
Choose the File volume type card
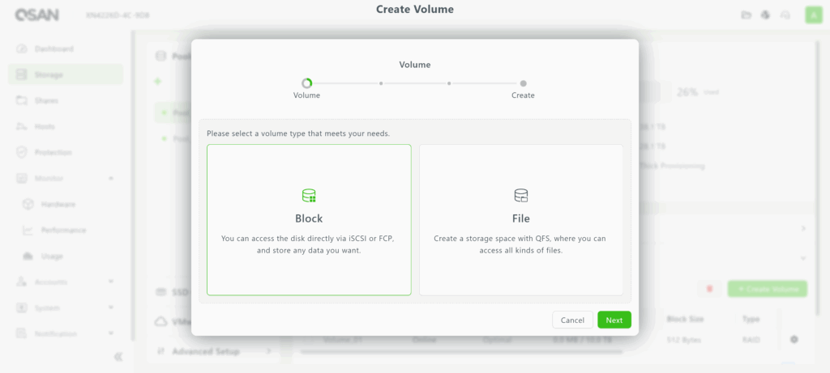pyautogui.click(x=521, y=219)
